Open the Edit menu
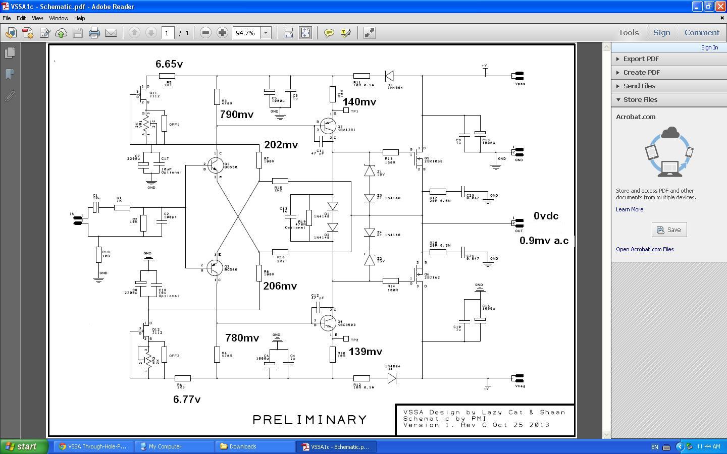 click(x=21, y=18)
